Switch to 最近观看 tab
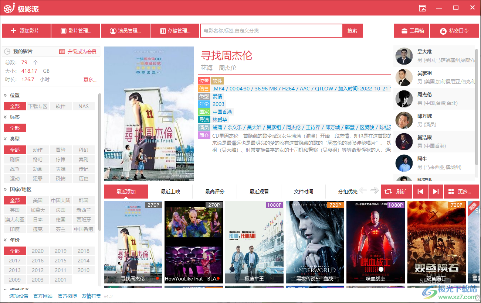This screenshot has width=481, height=303. click(259, 192)
